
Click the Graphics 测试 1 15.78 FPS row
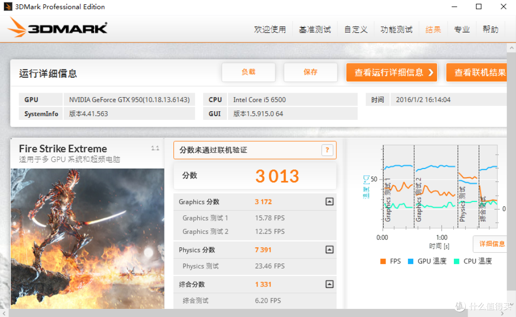tap(255, 218)
